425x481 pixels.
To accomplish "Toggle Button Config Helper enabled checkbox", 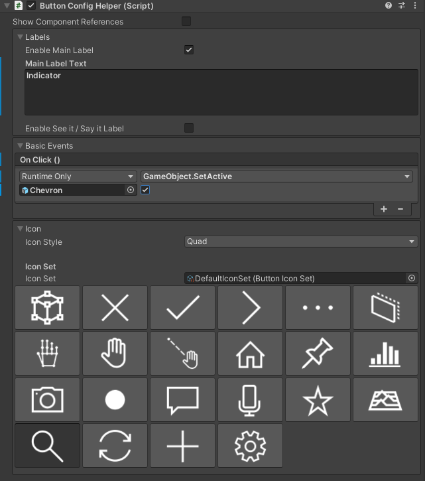I will click(31, 5).
